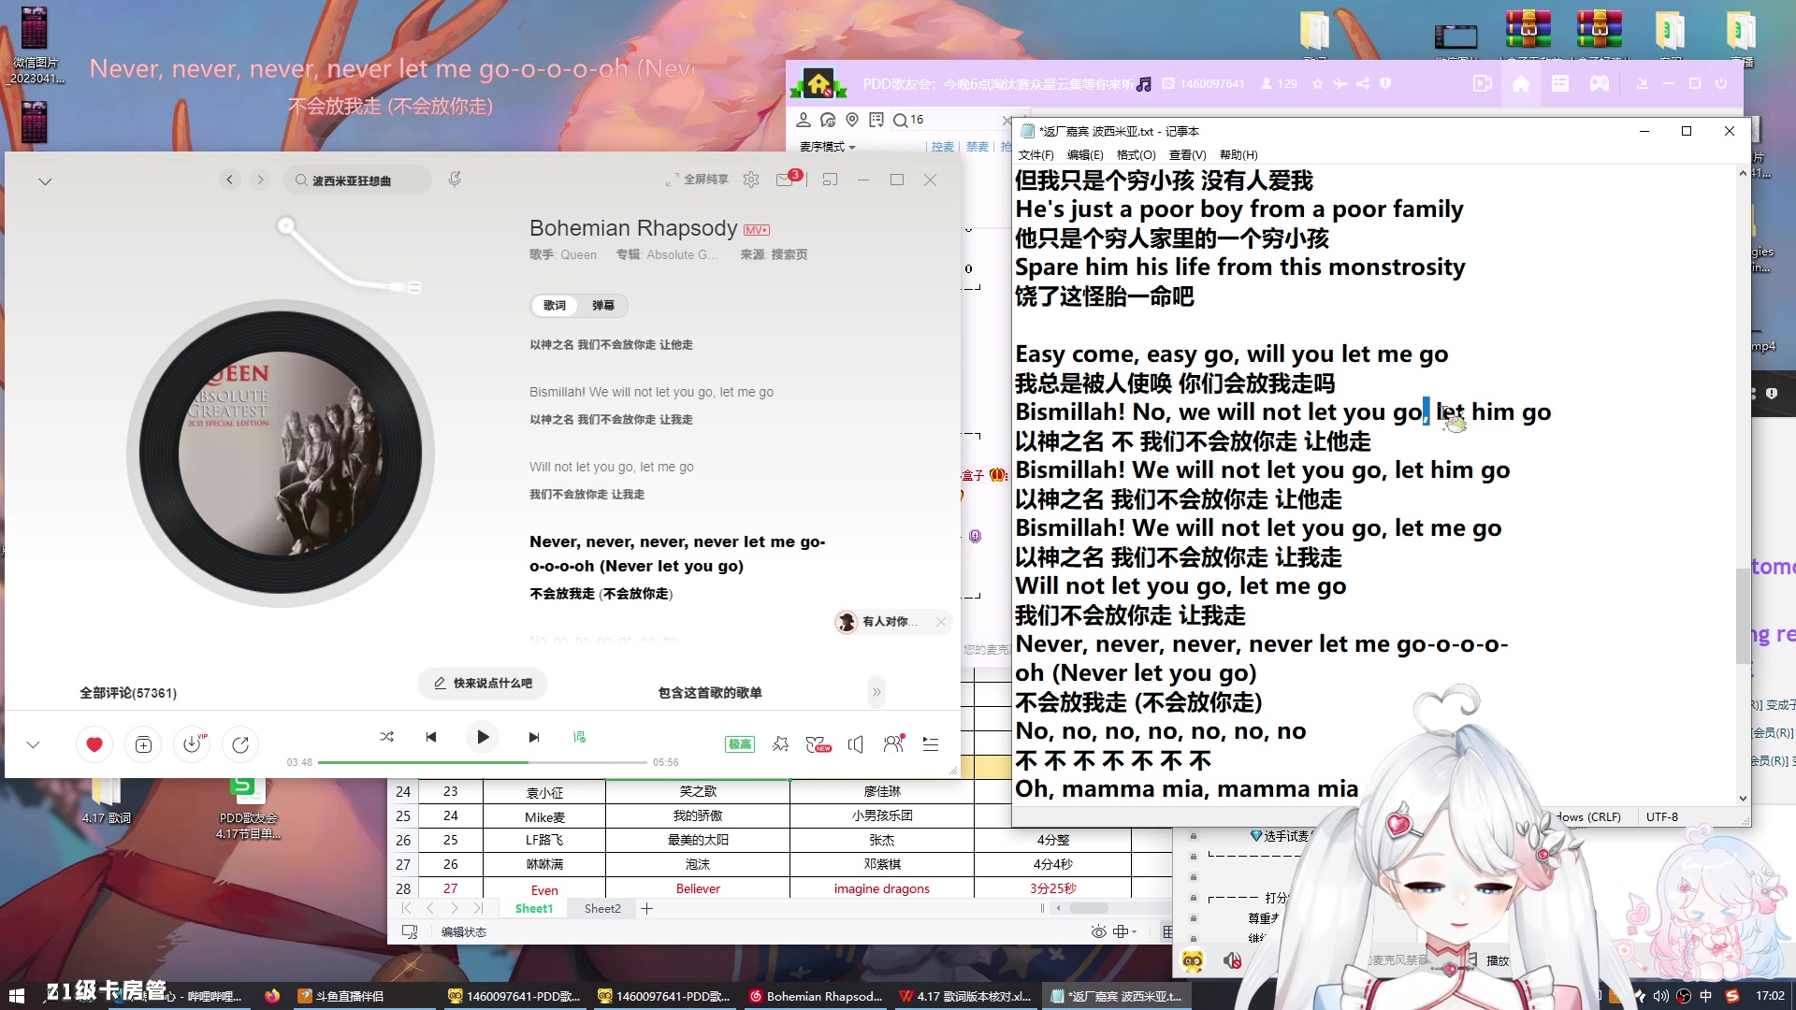
Task: Open the 麦序模式 dropdown
Action: (827, 147)
